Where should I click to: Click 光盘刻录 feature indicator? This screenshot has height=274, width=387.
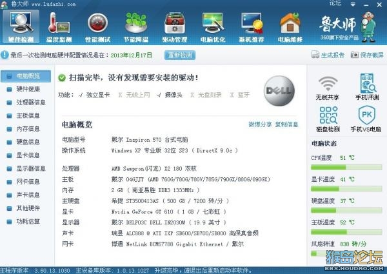[206, 95]
